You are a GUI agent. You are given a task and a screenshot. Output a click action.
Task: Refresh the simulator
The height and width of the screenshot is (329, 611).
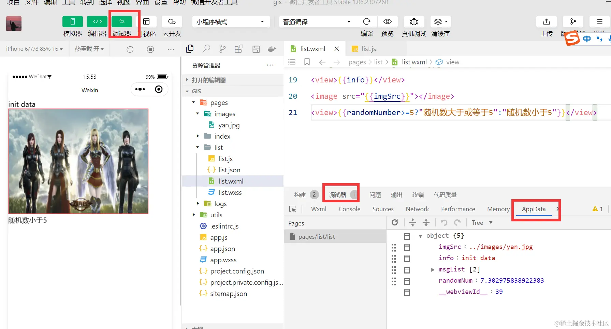pos(130,49)
